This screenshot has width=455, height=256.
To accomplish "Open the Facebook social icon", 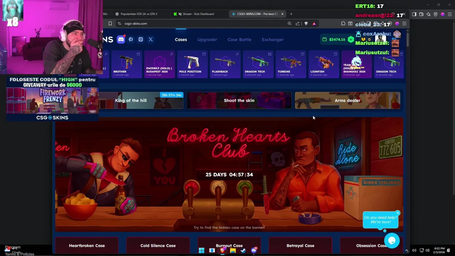I will (x=131, y=39).
